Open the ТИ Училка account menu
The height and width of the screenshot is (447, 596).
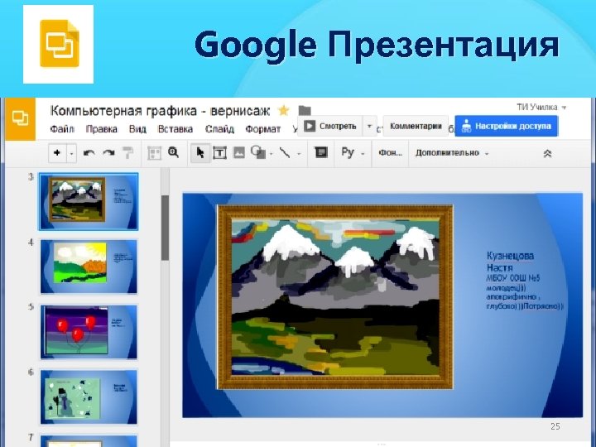(x=541, y=108)
